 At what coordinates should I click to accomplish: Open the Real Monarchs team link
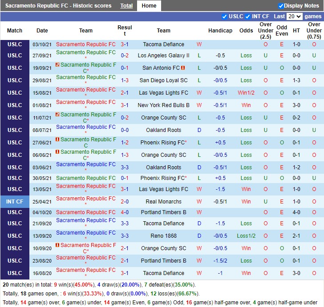163,201
